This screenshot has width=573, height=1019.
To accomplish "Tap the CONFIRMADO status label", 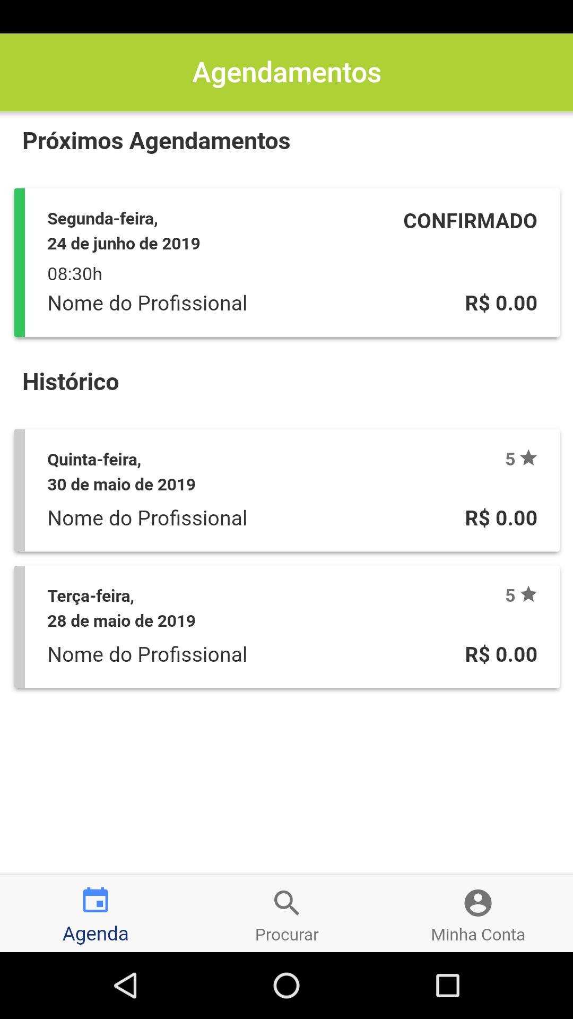I will tap(470, 221).
